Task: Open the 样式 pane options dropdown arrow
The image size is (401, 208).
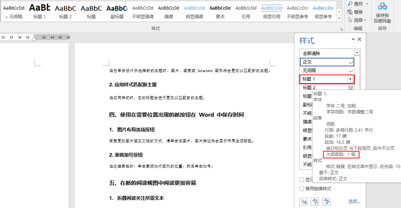Action: coord(353,39)
